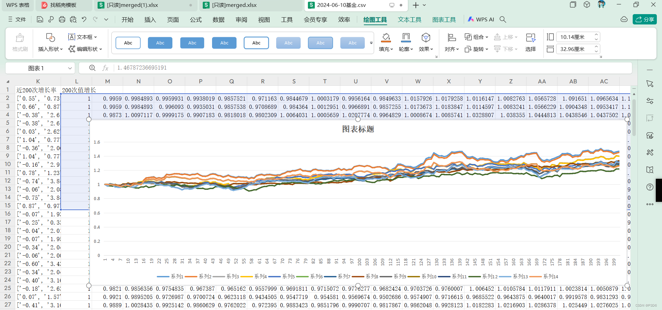Click the Fill (填充) bucket icon
662x310 pixels.
point(386,37)
